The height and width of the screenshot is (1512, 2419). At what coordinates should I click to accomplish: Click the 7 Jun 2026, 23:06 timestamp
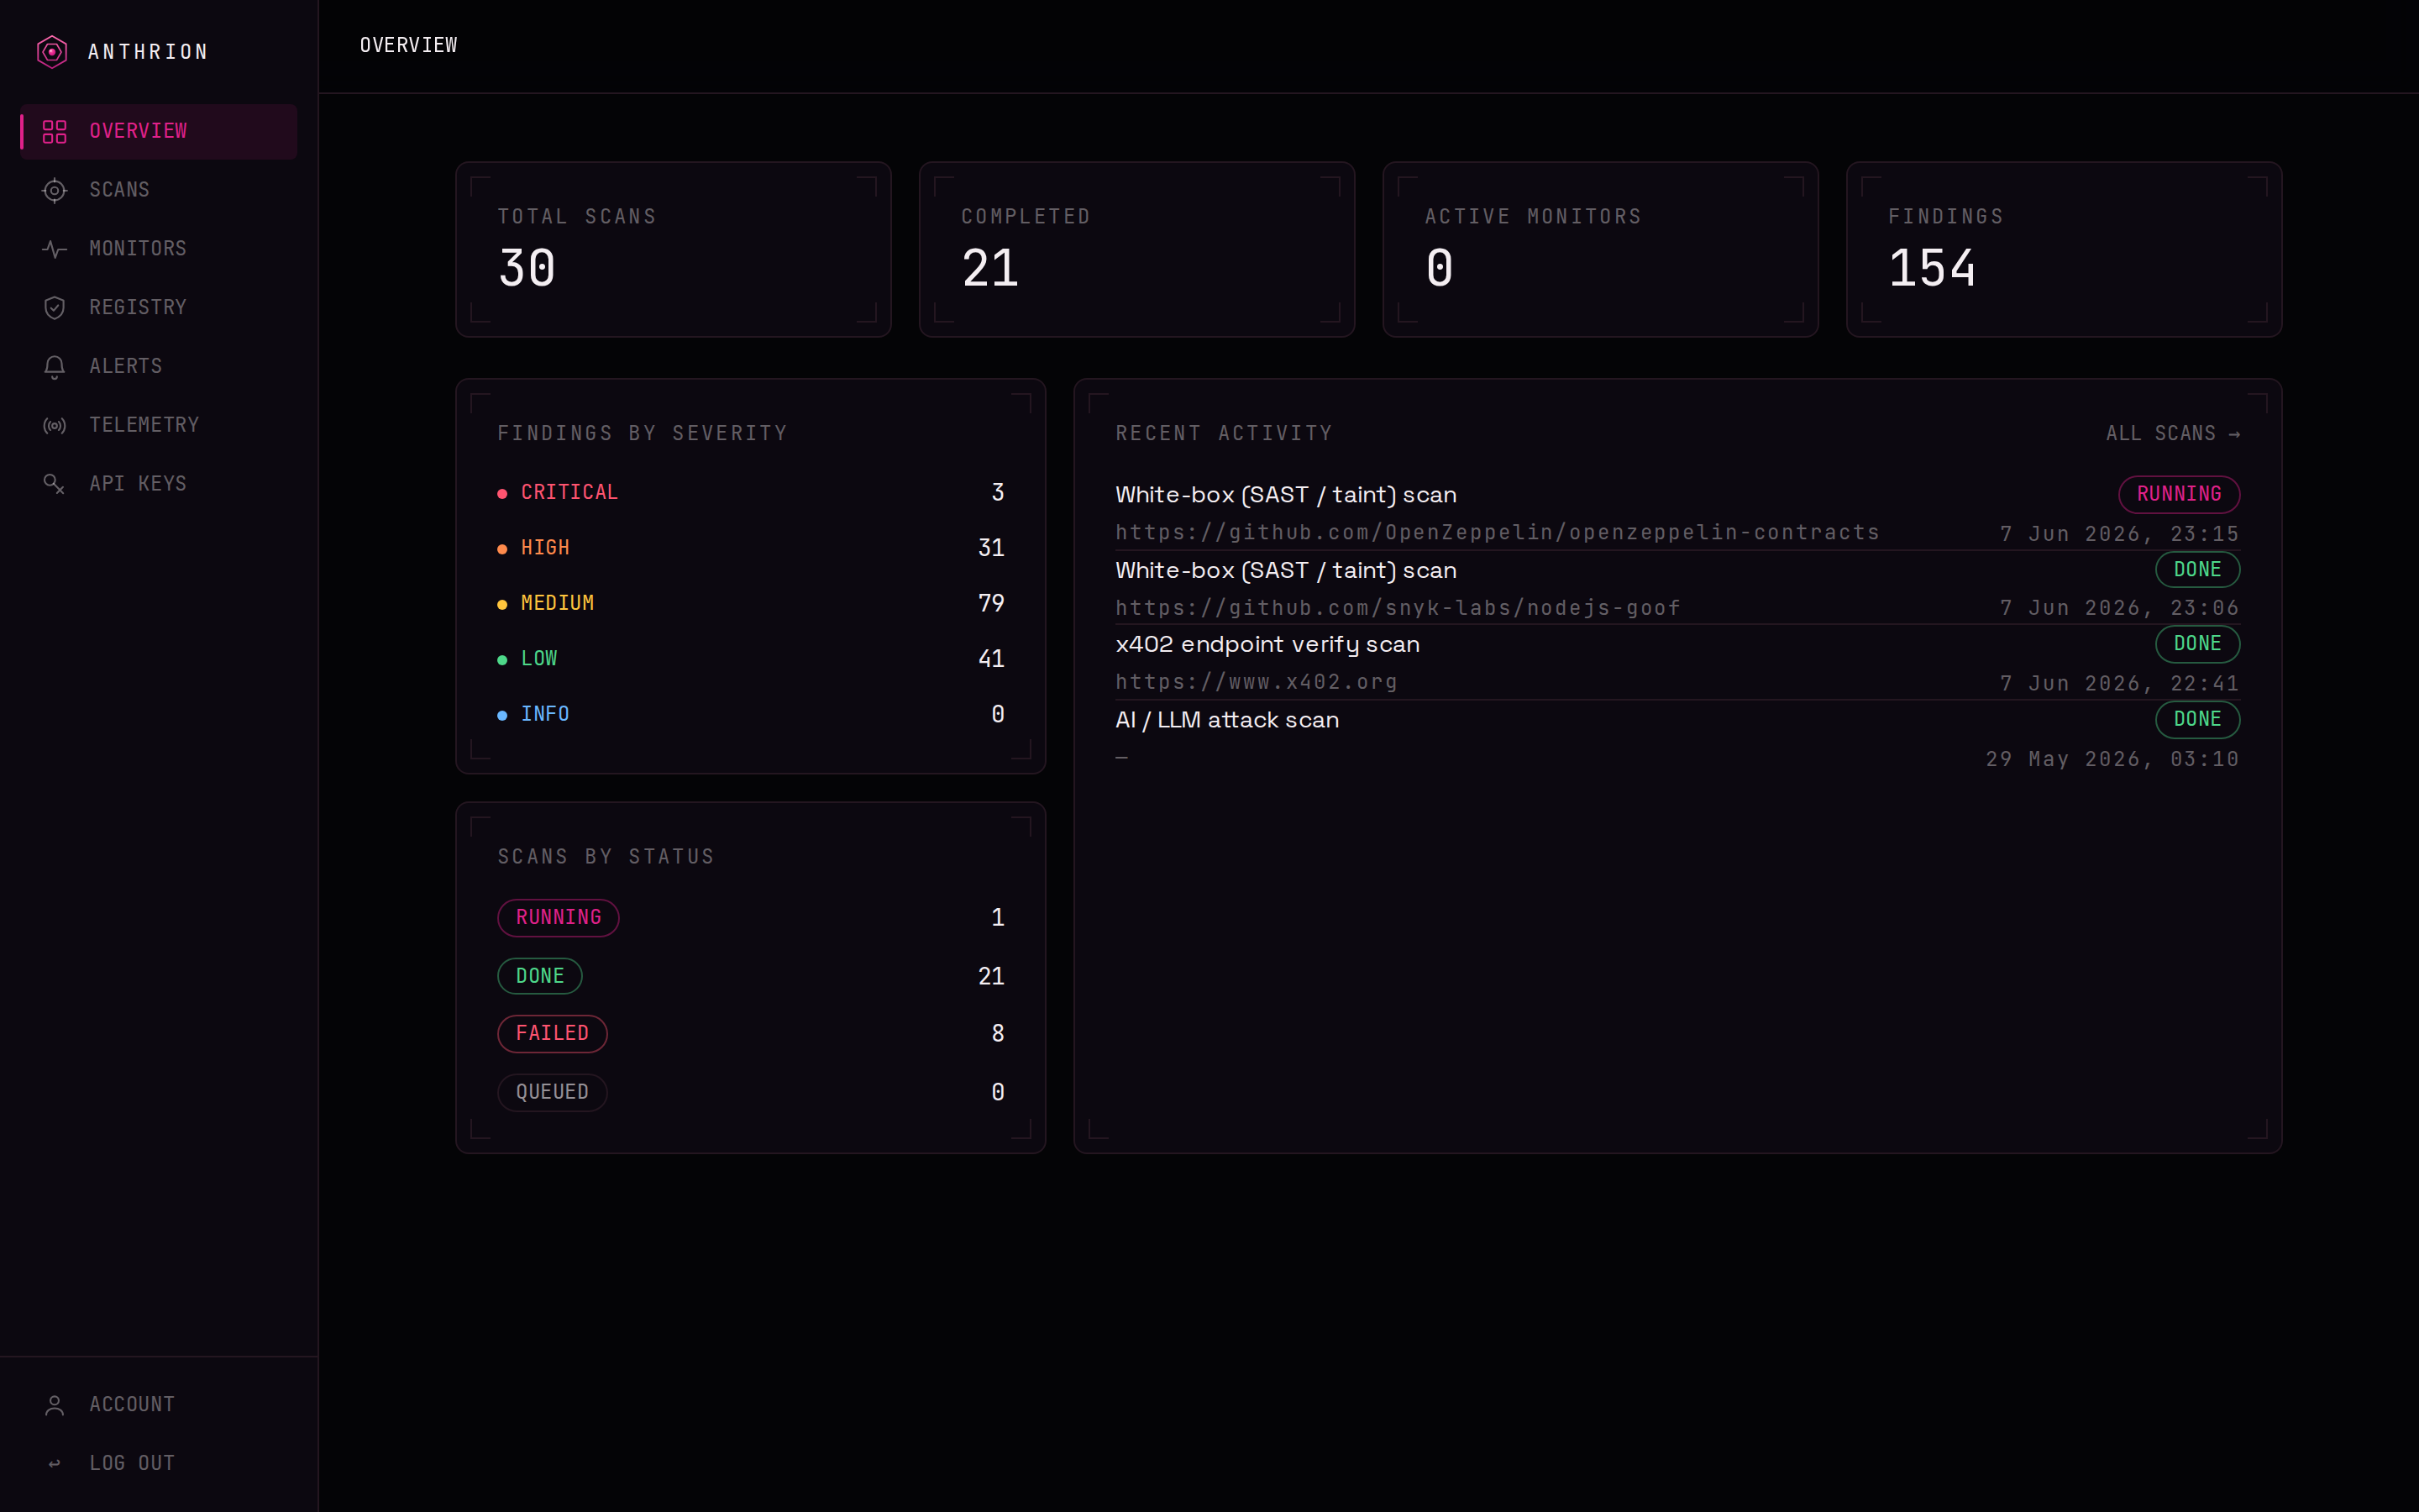point(2119,608)
